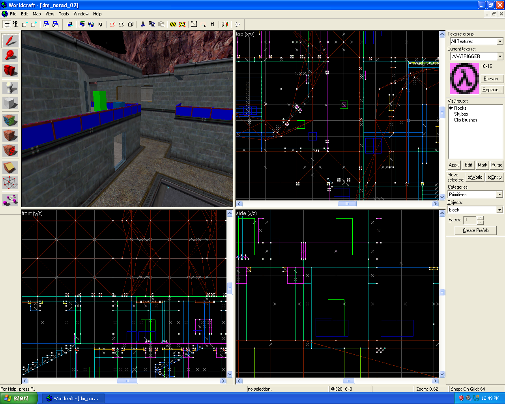Image resolution: width=505 pixels, height=404 pixels.
Task: Click the Load Window State icon
Action: pos(46,24)
